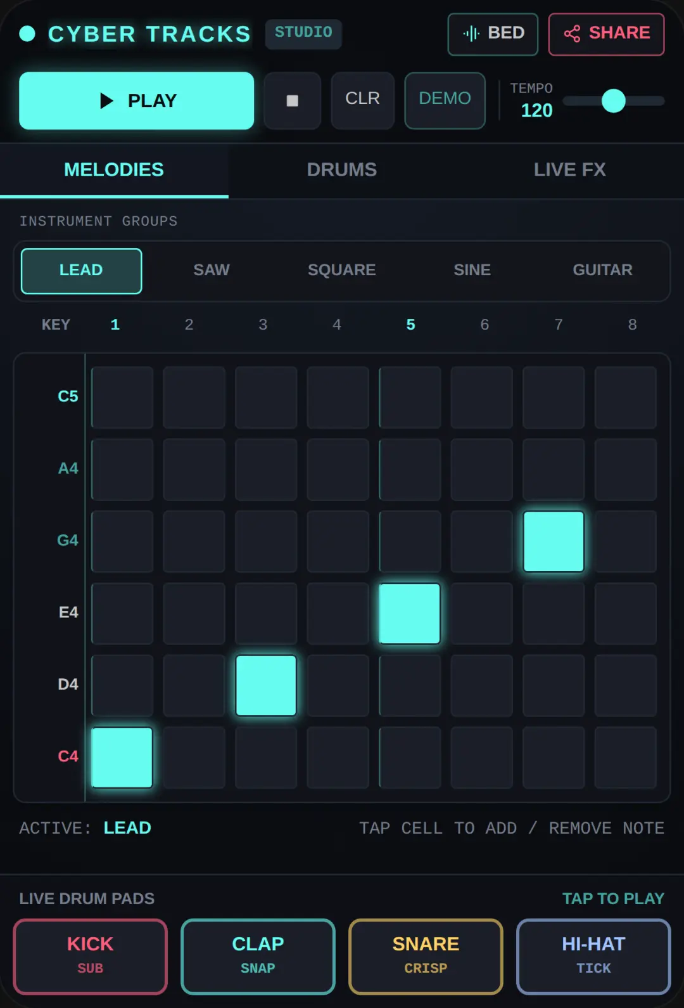Open the BED audio option
The width and height of the screenshot is (684, 1008).
493,34
